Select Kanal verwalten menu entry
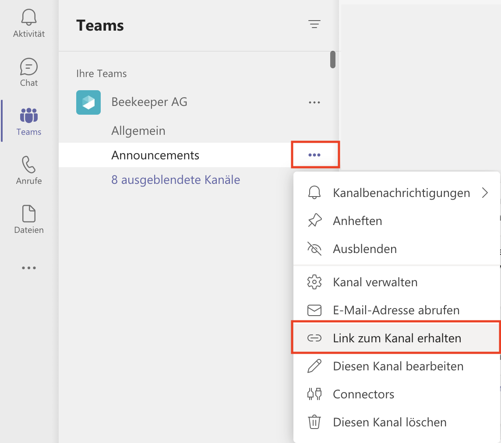 pyautogui.click(x=396, y=282)
